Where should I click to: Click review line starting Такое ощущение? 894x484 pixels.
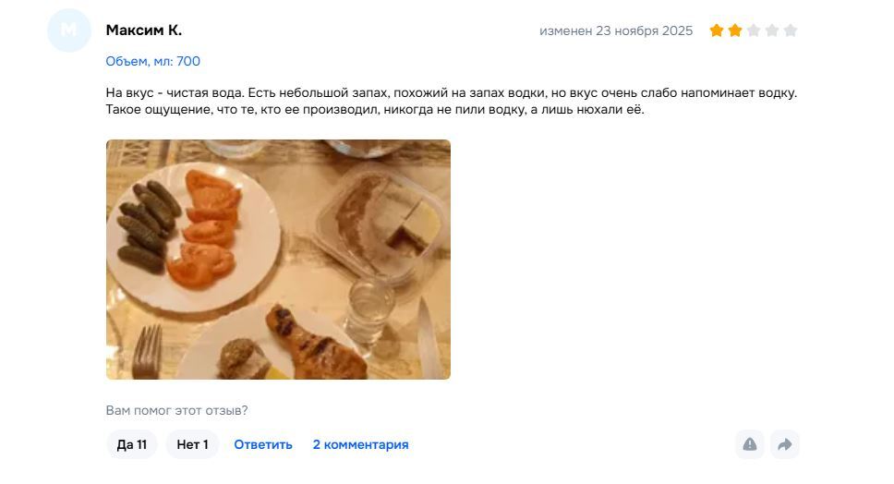(375, 110)
